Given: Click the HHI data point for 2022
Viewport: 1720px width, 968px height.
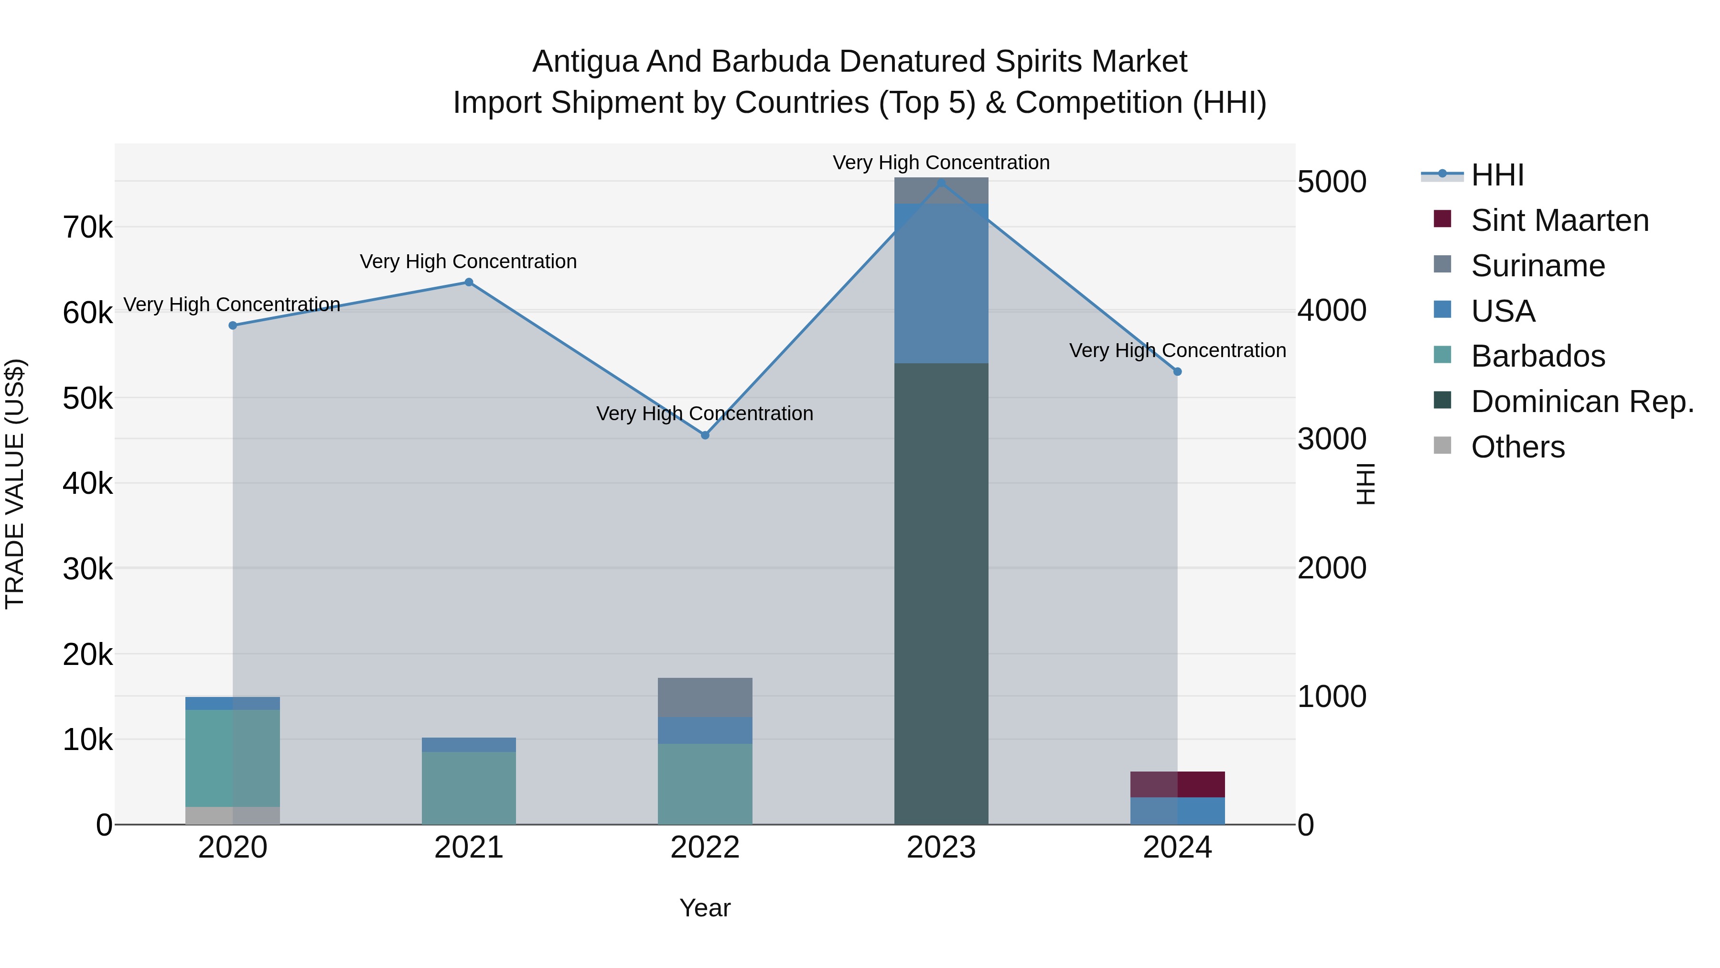Looking at the screenshot, I should coord(705,435).
